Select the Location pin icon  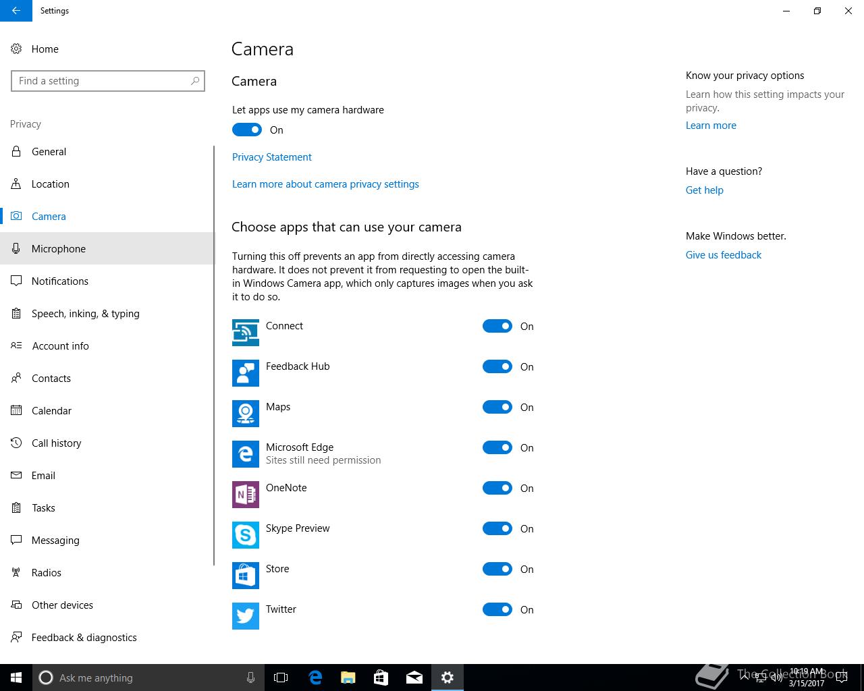coord(16,184)
